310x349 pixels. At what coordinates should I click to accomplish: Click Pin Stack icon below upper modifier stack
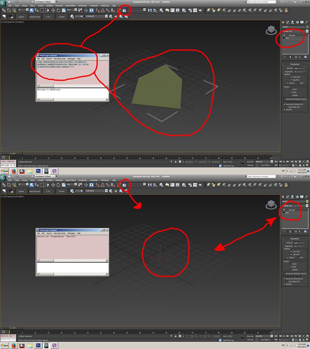pyautogui.click(x=284, y=57)
